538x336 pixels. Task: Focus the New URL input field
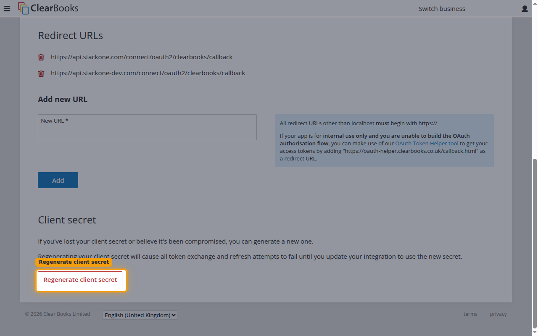tap(147, 127)
